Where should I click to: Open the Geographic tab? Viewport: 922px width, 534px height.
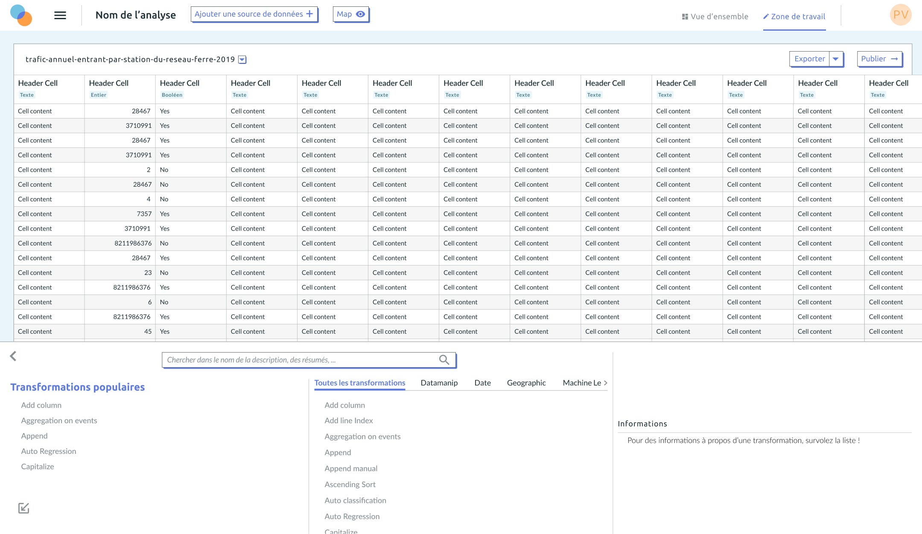[x=526, y=383]
